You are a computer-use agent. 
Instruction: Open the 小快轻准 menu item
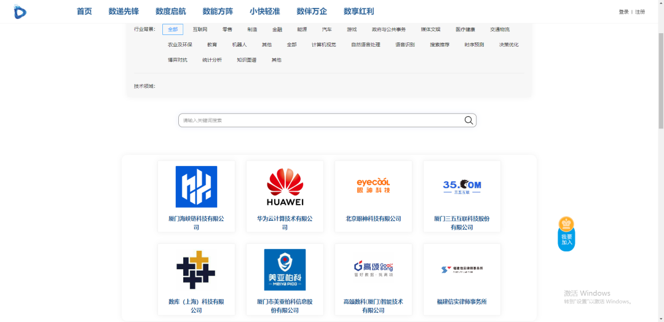pos(264,12)
